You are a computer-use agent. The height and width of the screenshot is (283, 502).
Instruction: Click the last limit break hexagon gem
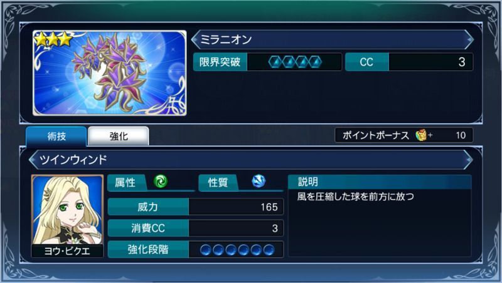tap(316, 62)
